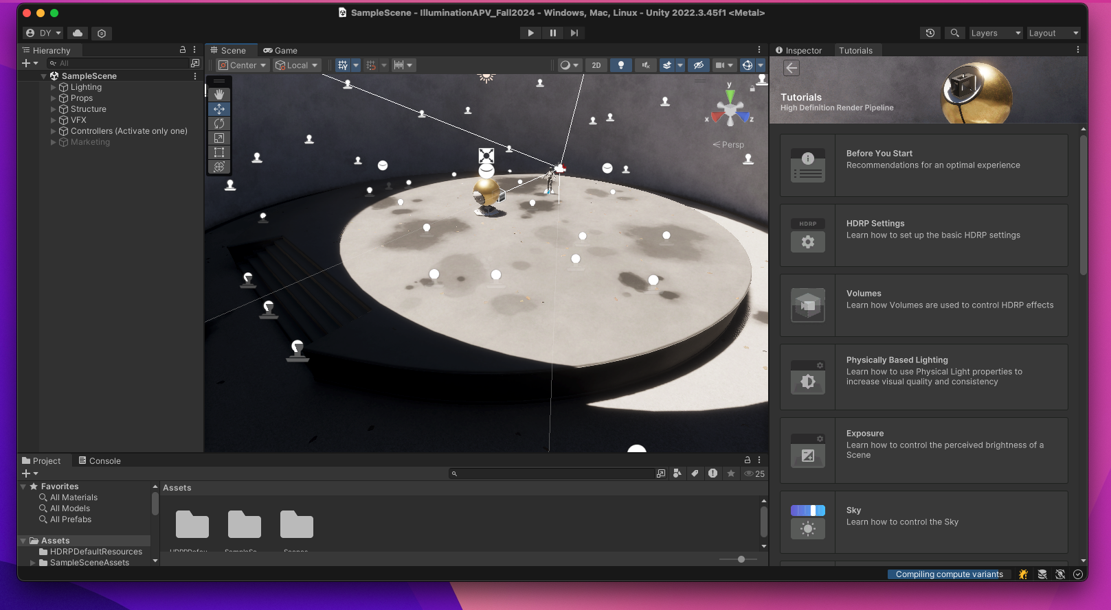Open the version control settings icon
Image resolution: width=1111 pixels, height=610 pixels.
coord(102,33)
